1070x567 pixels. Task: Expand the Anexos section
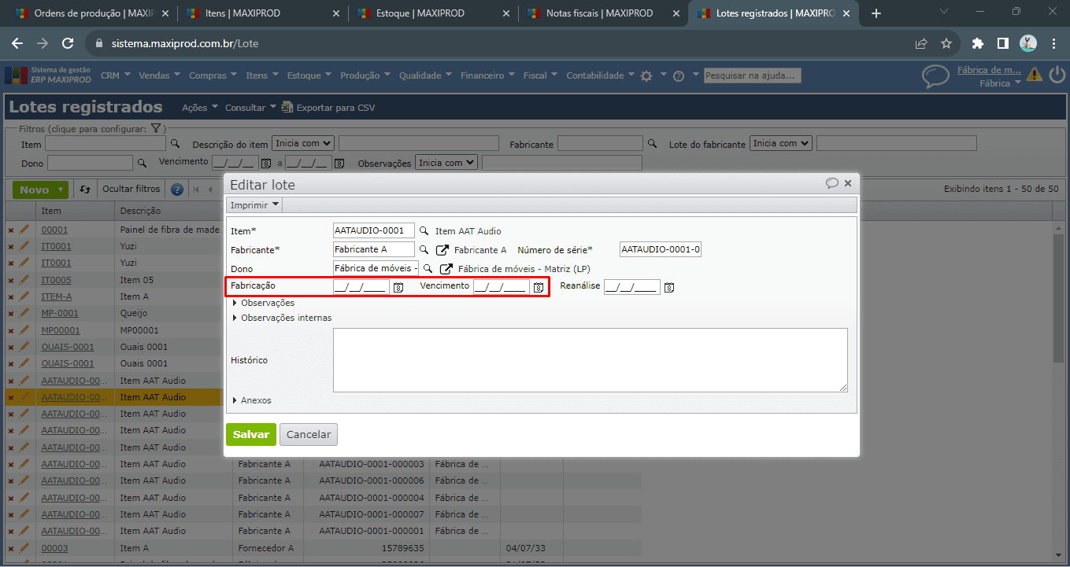pyautogui.click(x=252, y=400)
